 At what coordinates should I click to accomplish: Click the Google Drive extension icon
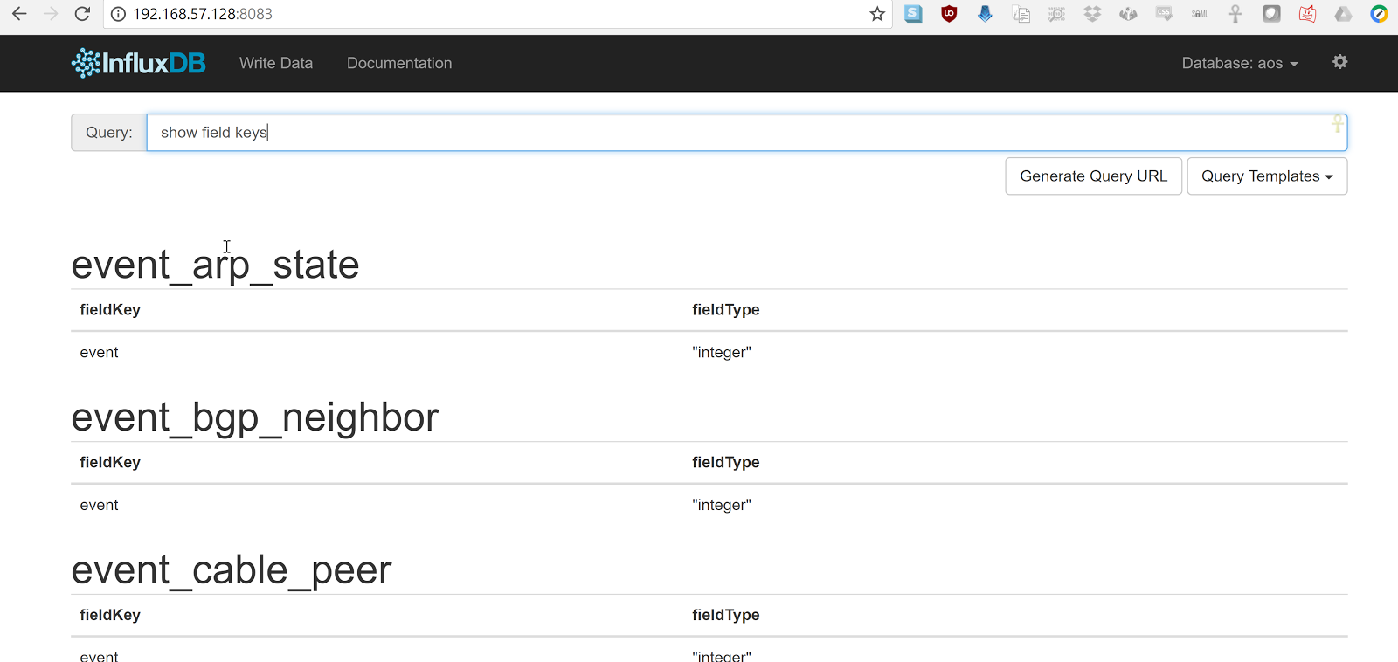1343,14
